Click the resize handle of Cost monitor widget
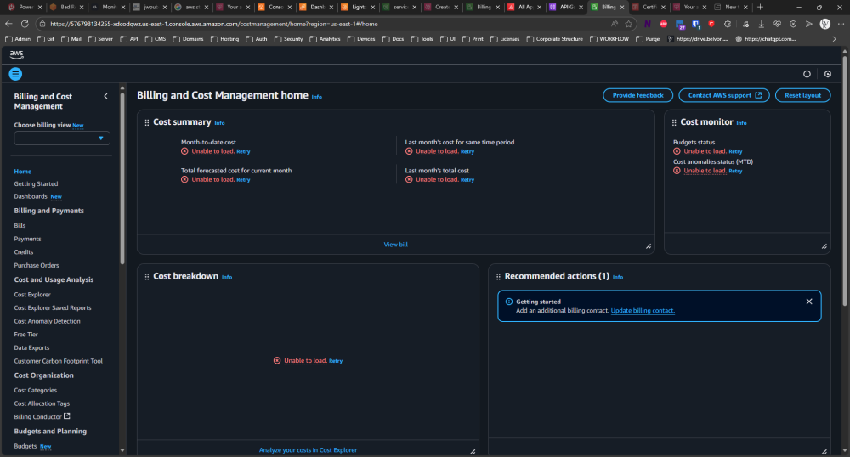850x457 pixels. (824, 245)
